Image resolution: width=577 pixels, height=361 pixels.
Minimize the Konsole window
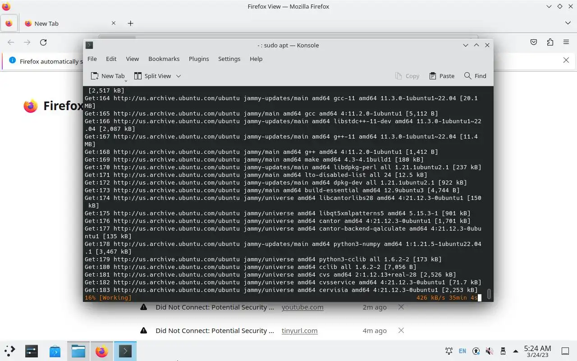[466, 45]
